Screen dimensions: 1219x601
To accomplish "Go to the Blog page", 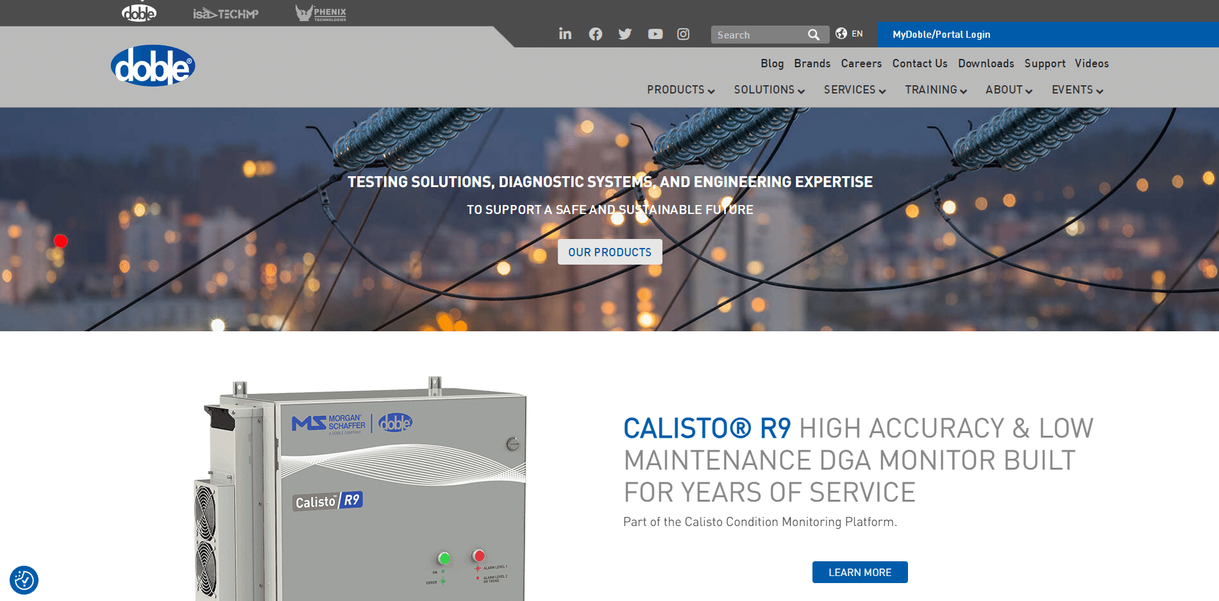I will click(x=772, y=63).
